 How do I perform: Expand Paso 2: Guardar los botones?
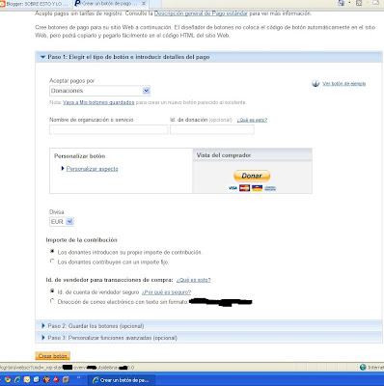point(209,326)
